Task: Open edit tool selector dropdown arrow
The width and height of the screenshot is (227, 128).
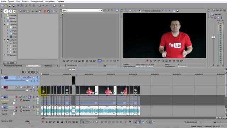Action: [x=86, y=122]
